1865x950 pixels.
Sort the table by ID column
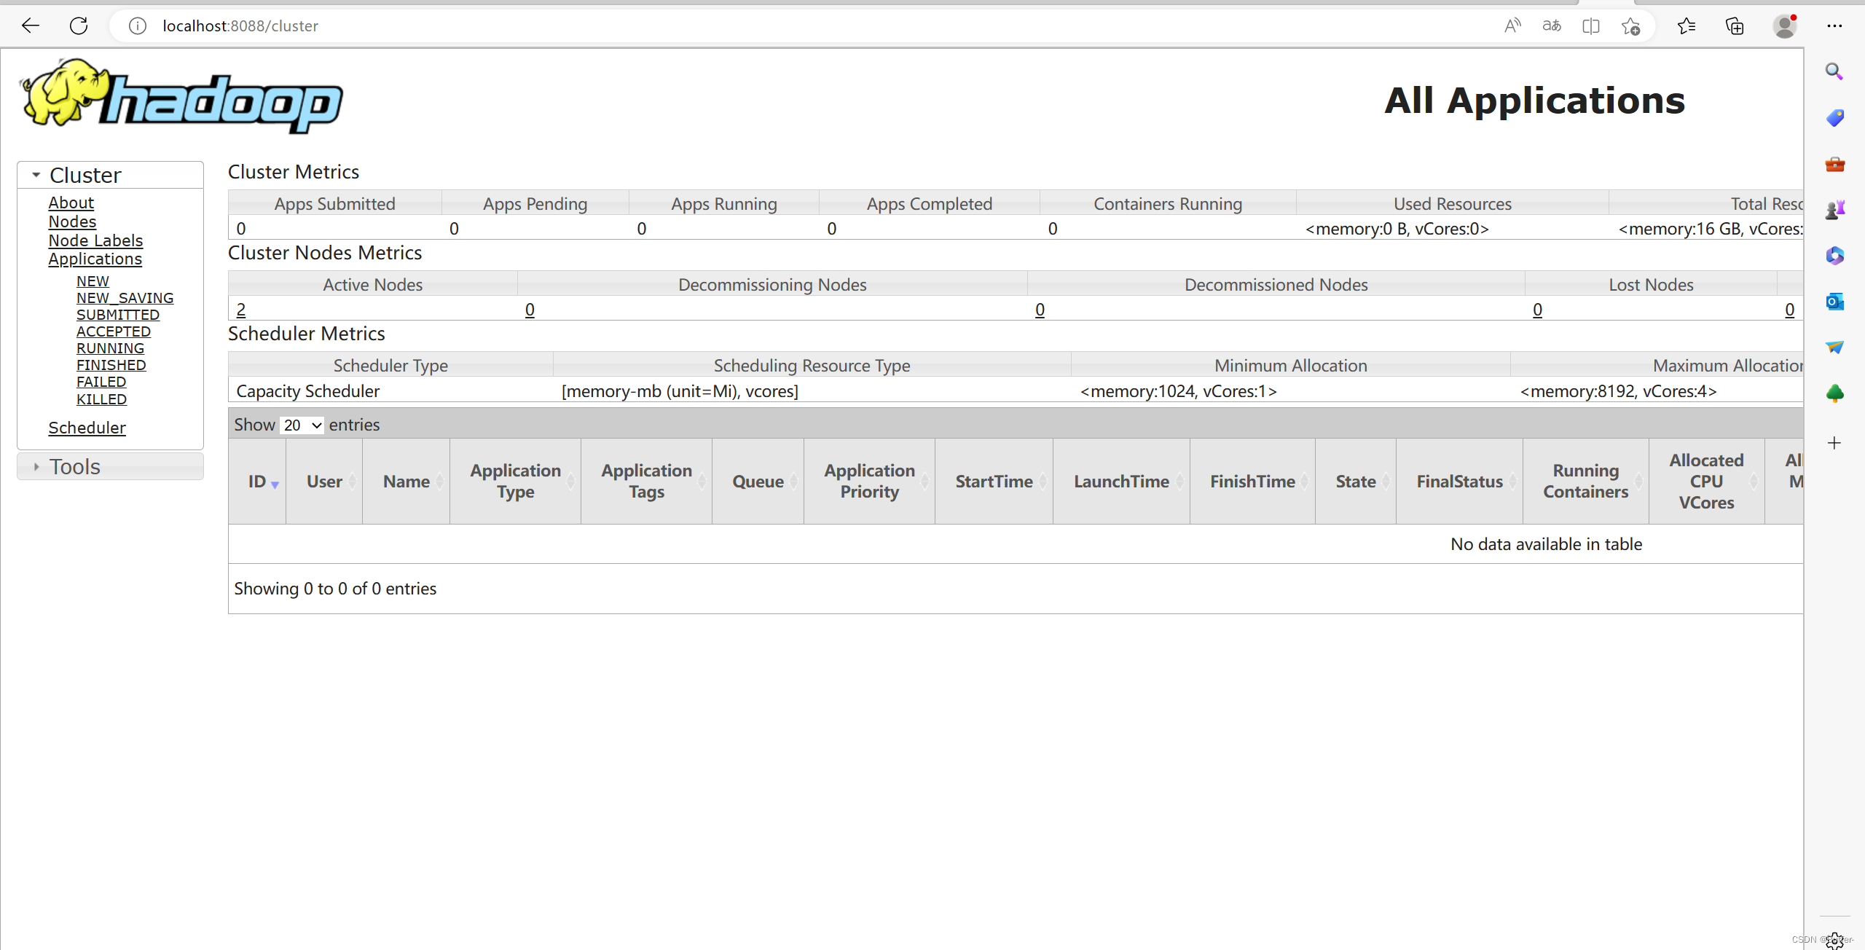(x=258, y=481)
